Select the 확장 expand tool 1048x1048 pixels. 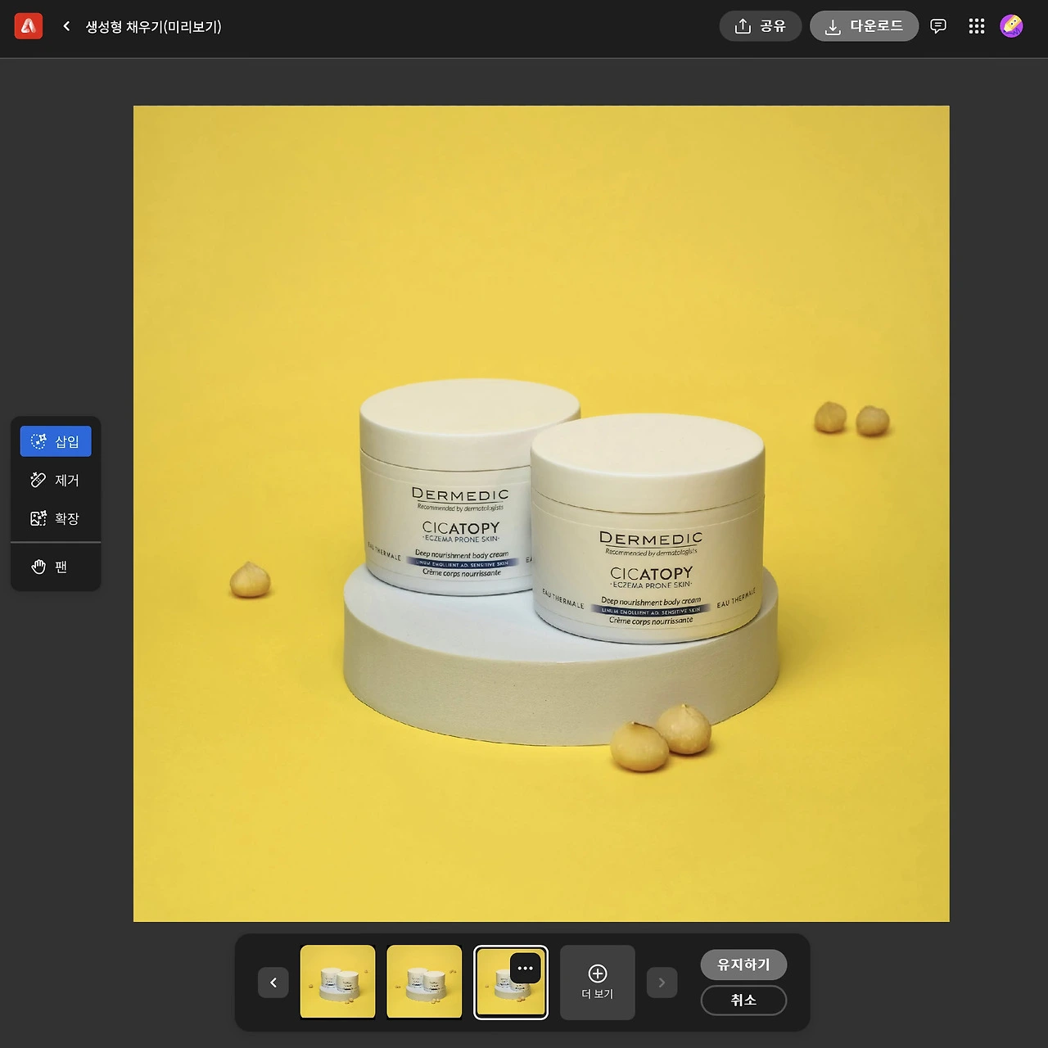(56, 518)
